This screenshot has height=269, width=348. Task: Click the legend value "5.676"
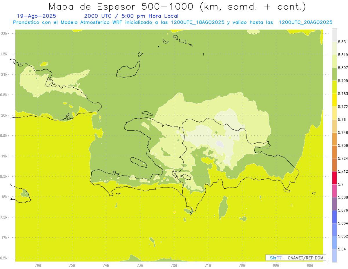coord(343,210)
